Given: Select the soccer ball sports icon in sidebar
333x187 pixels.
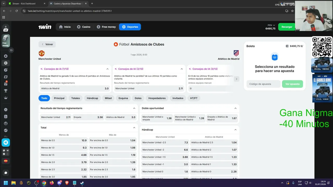Looking at the screenshot, I should [x=6, y=63].
